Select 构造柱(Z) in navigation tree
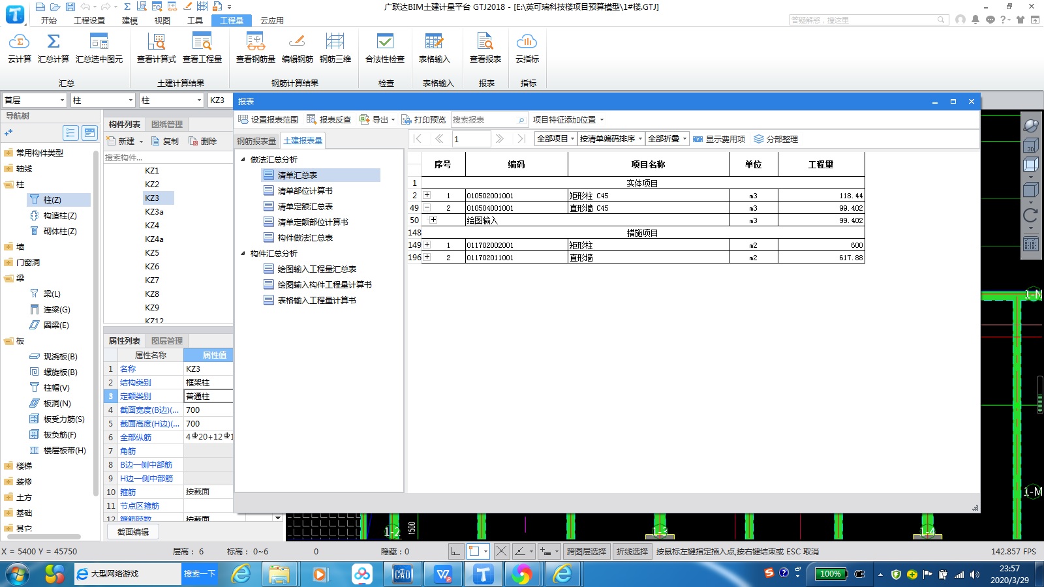Viewport: 1044px width, 587px height. click(59, 215)
